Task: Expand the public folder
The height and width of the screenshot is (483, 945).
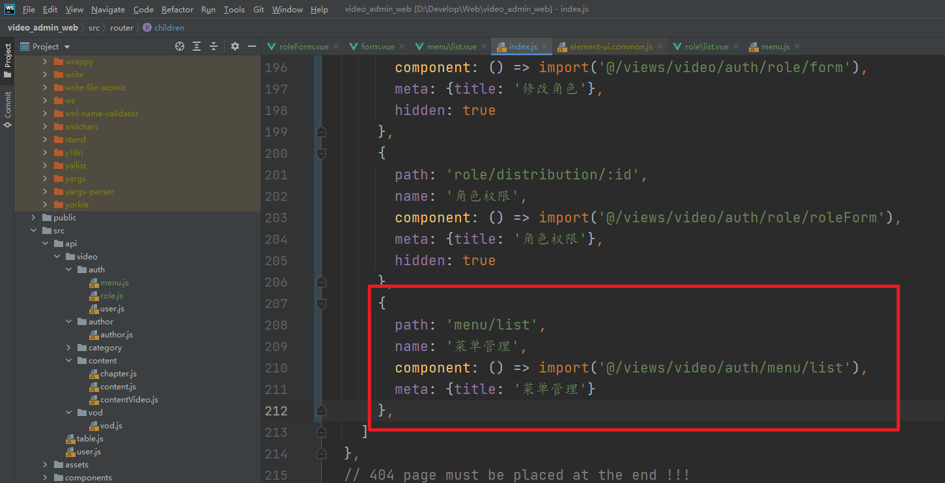Action: [33, 218]
